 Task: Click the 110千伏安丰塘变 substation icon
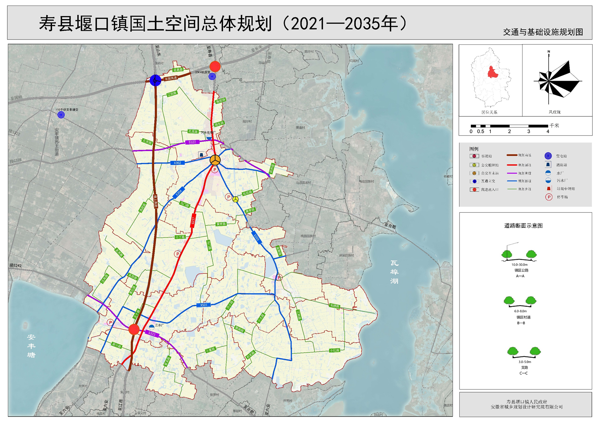61,115
